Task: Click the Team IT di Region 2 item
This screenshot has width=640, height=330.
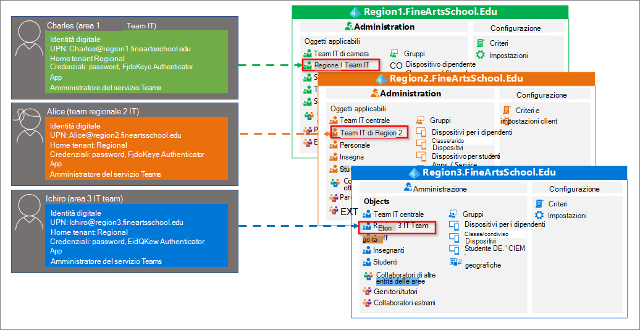Action: pyautogui.click(x=369, y=132)
